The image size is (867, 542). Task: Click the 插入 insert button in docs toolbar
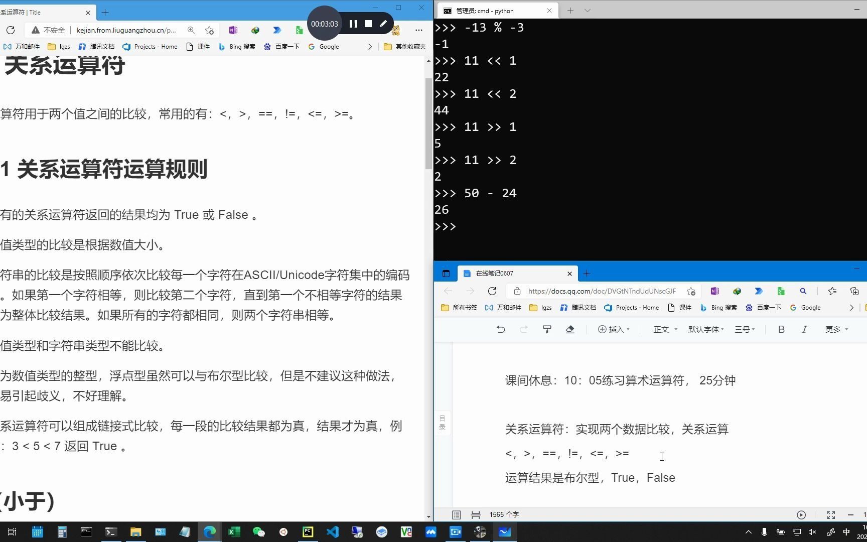tap(613, 329)
